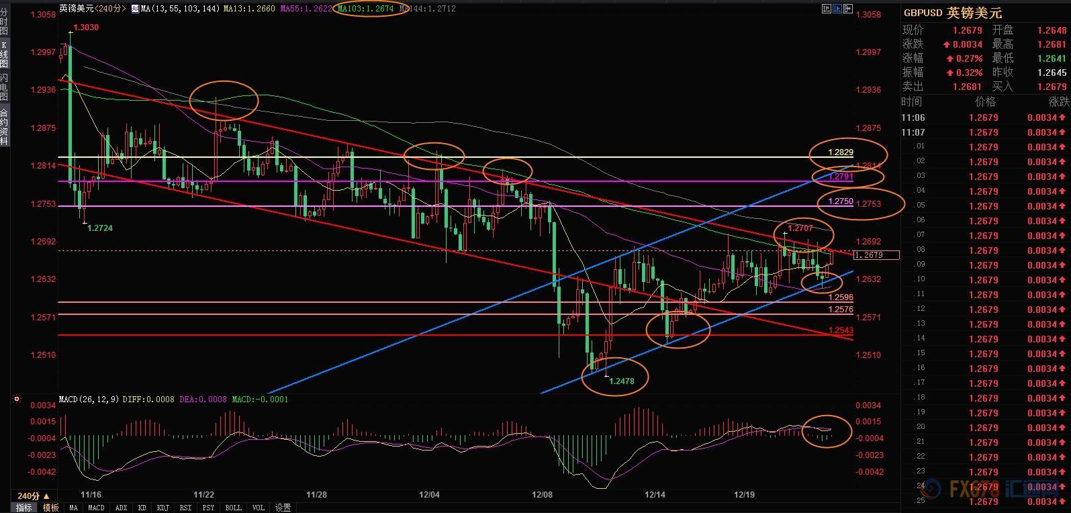Image resolution: width=1071 pixels, height=513 pixels.
Task: Open the 设置 indicator settings
Action: pyautogui.click(x=283, y=508)
